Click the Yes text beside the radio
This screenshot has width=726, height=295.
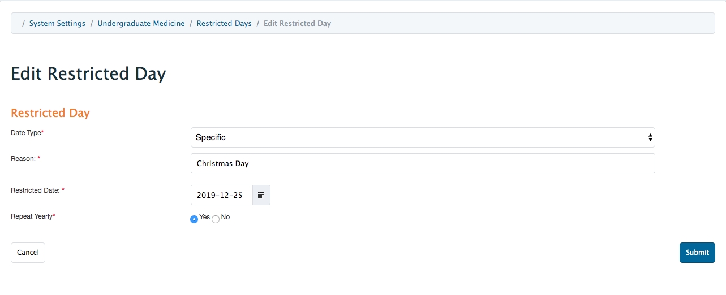[204, 217]
